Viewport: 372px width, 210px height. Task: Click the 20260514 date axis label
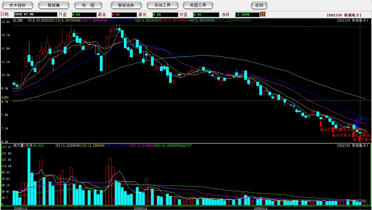tap(260, 208)
